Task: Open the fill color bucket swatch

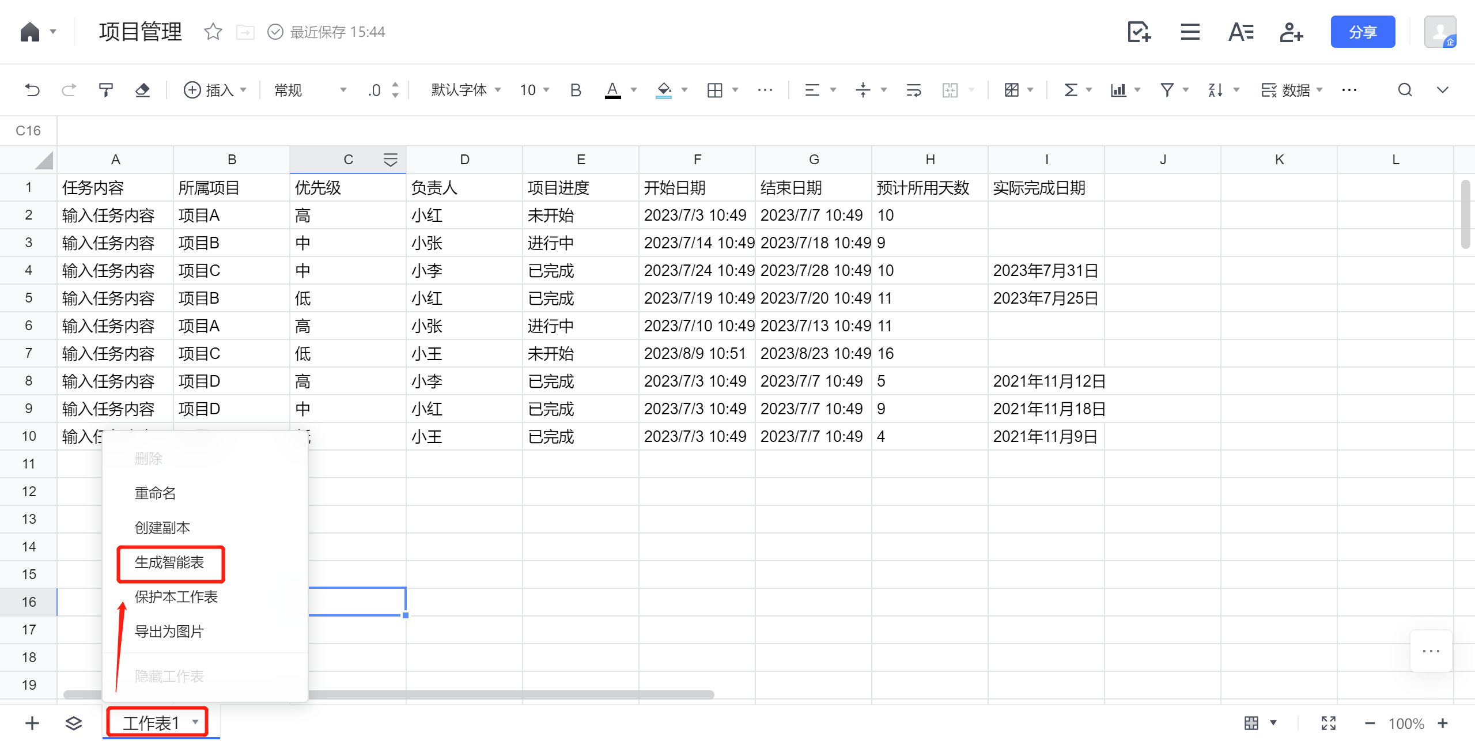Action: 664,90
